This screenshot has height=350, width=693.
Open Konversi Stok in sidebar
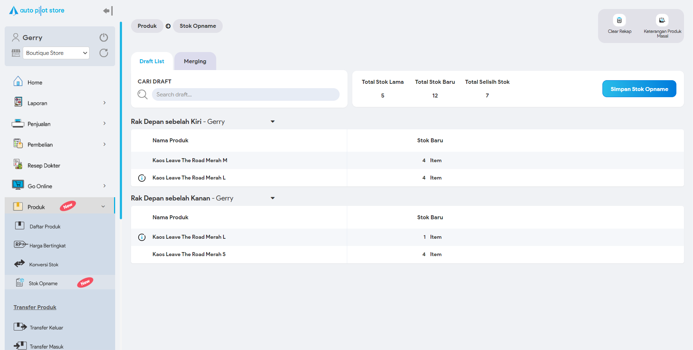(44, 265)
